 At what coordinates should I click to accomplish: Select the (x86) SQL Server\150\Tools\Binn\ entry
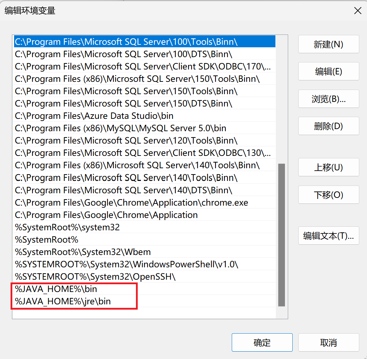tap(145, 79)
